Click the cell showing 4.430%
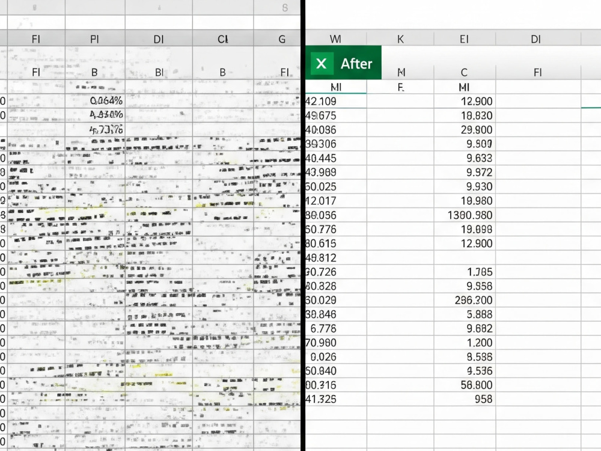The width and height of the screenshot is (601, 451). (x=95, y=115)
